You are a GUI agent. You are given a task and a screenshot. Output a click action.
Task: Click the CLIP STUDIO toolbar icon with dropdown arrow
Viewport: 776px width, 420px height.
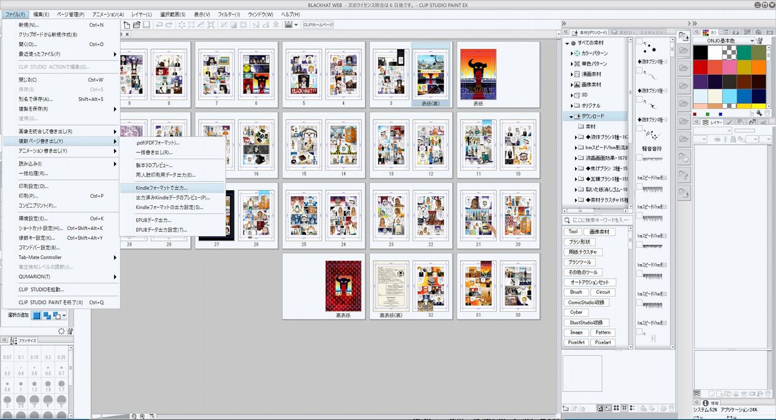290,25
